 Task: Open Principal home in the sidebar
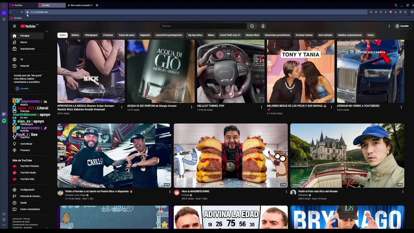coord(27,36)
